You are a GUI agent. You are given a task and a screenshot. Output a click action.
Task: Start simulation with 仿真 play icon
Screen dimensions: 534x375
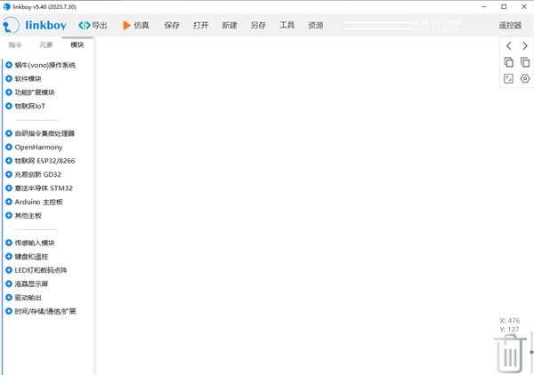pyautogui.click(x=127, y=26)
